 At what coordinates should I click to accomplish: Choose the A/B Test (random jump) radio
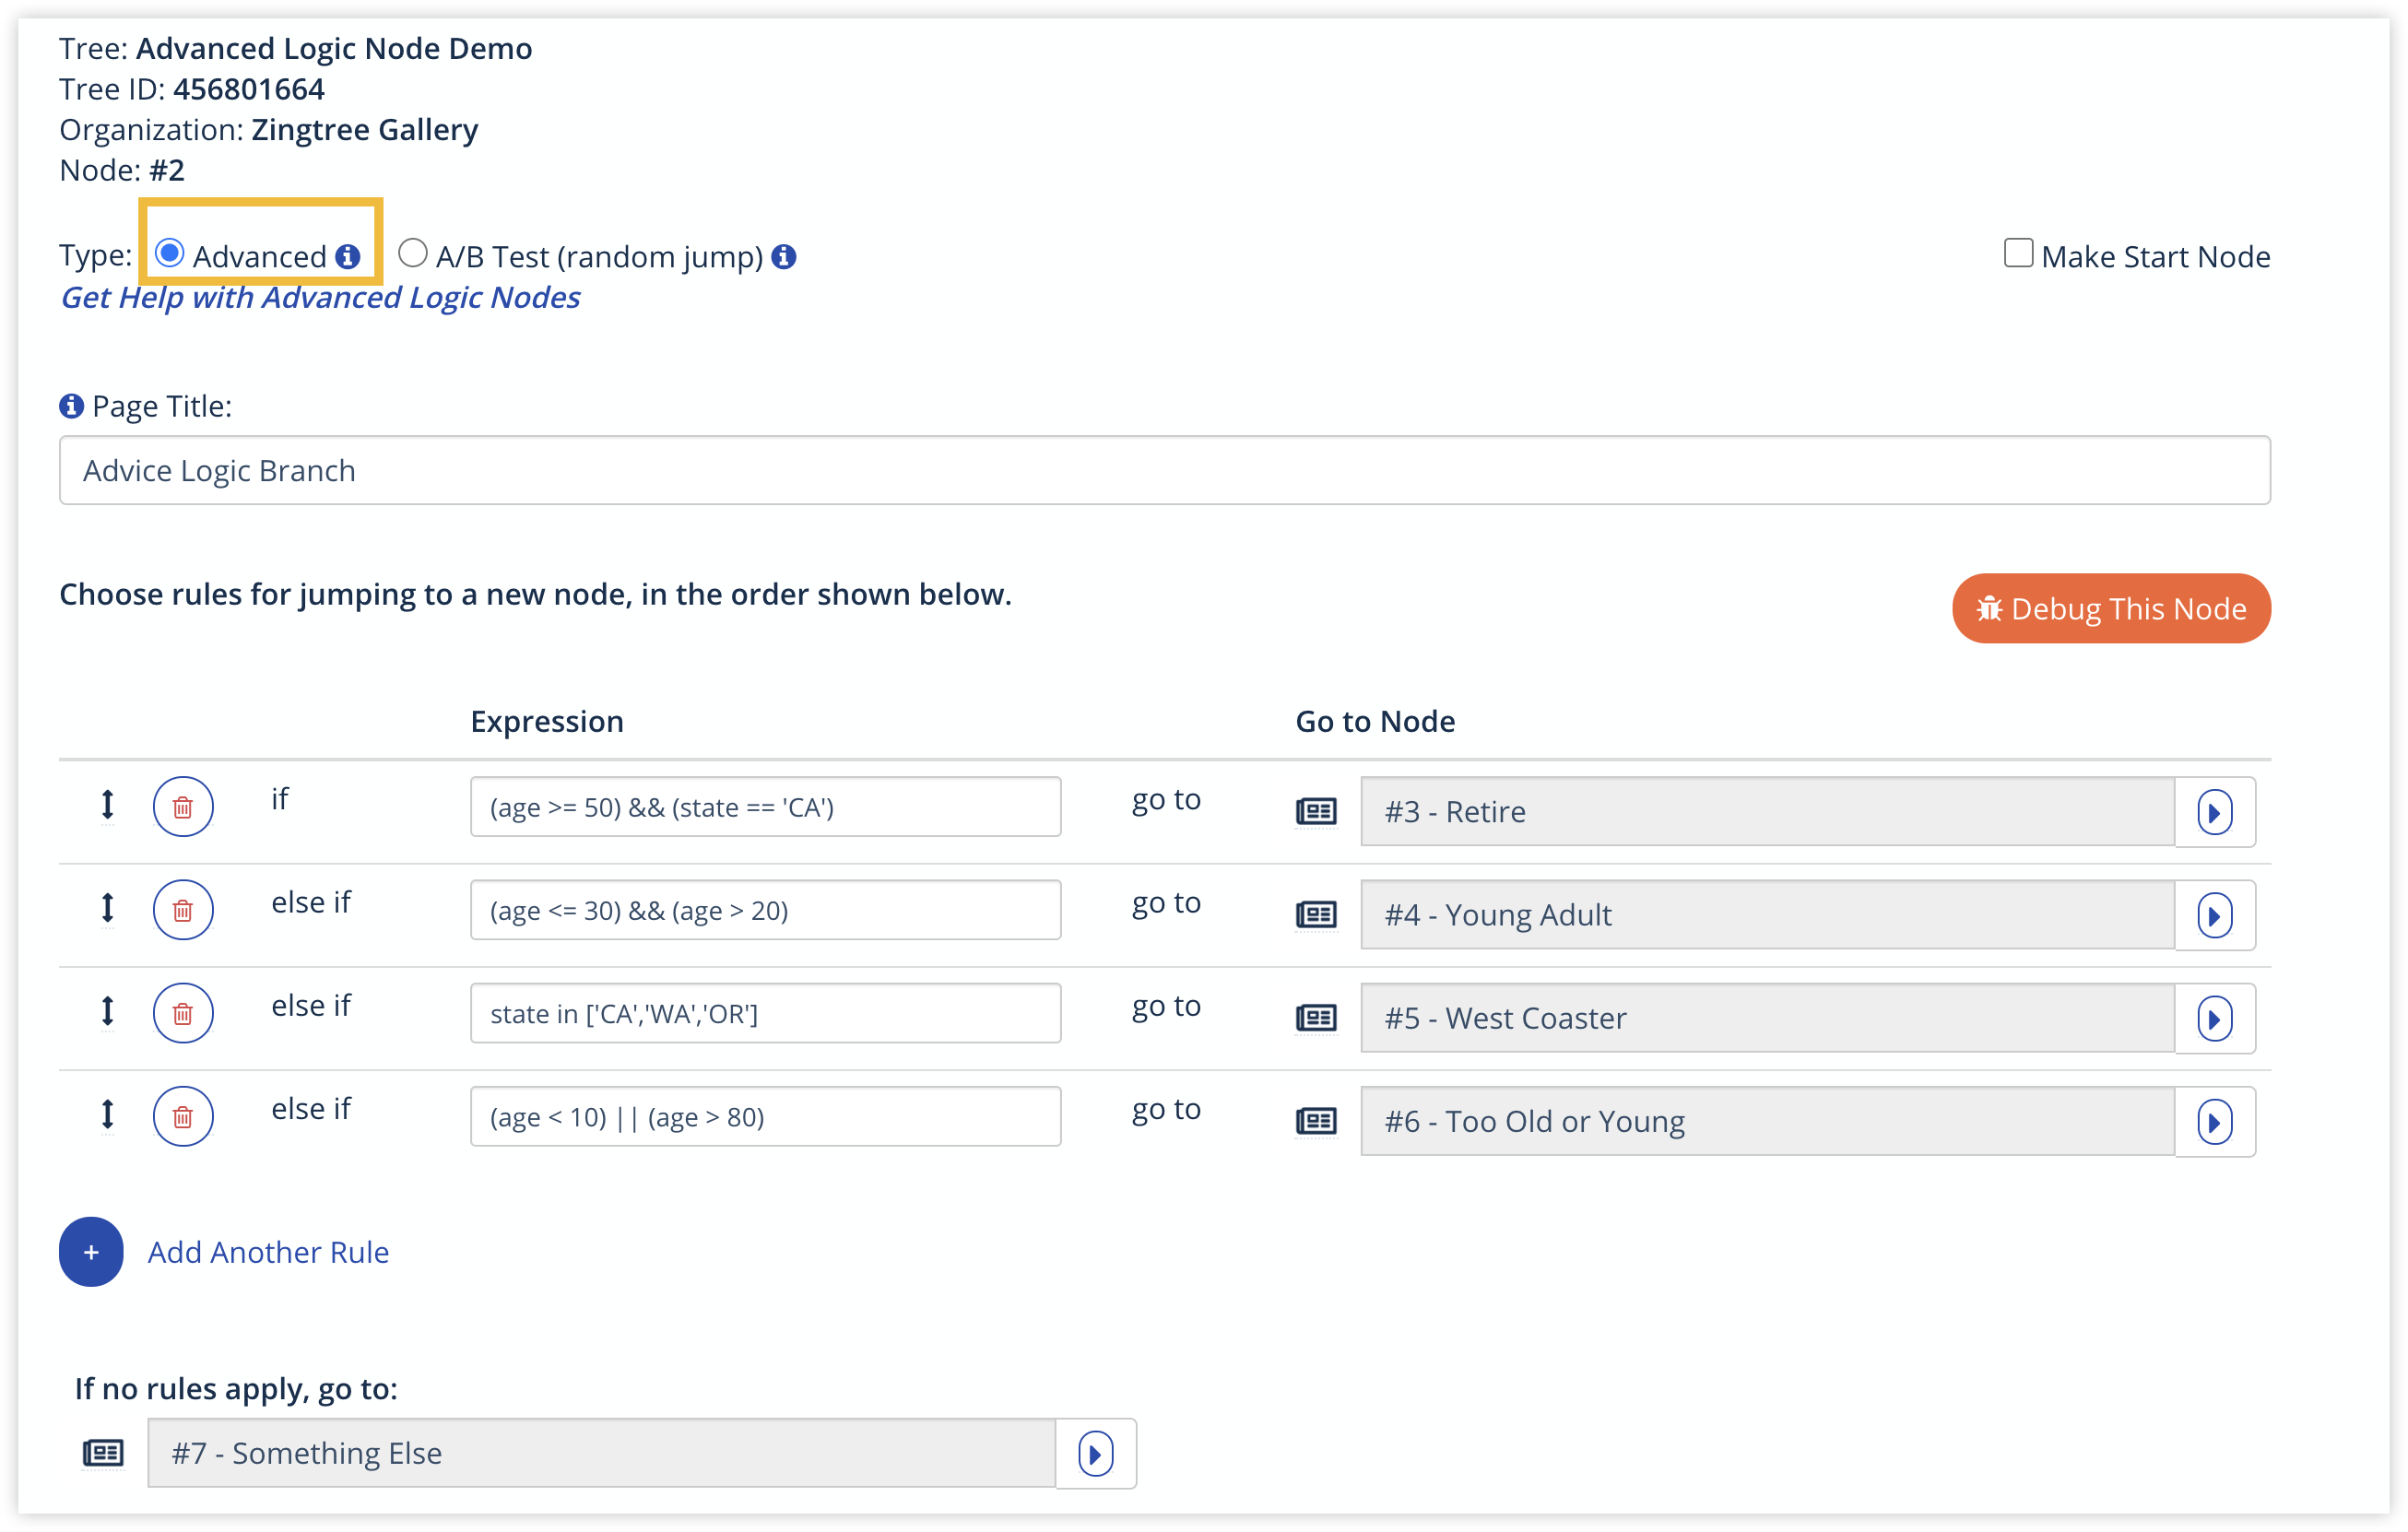coord(412,254)
